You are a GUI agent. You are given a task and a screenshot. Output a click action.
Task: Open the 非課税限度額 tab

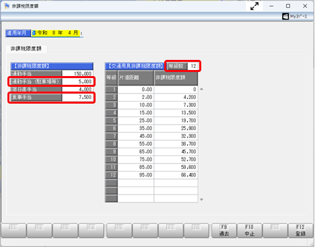pyautogui.click(x=26, y=48)
